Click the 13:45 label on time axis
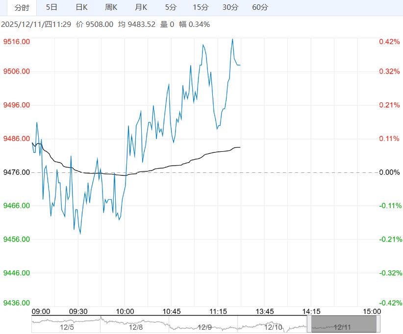The height and width of the screenshot is (334, 403). coord(265,311)
